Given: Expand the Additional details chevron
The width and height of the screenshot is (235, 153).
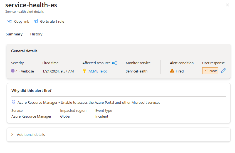Looking at the screenshot, I should pos(12,135).
